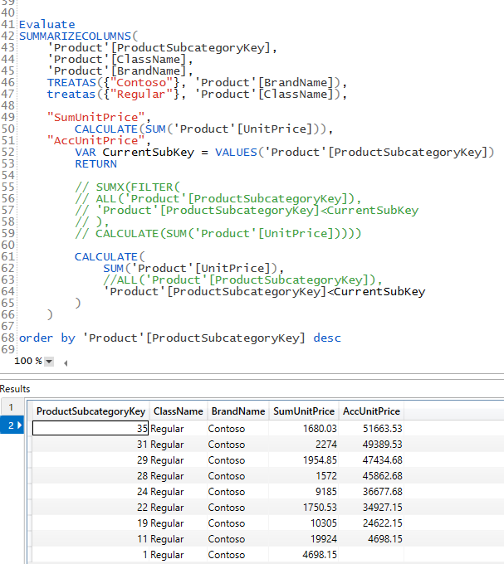Select the cell with subcategory key 31
Screen dimensions: 504x564
(91, 445)
